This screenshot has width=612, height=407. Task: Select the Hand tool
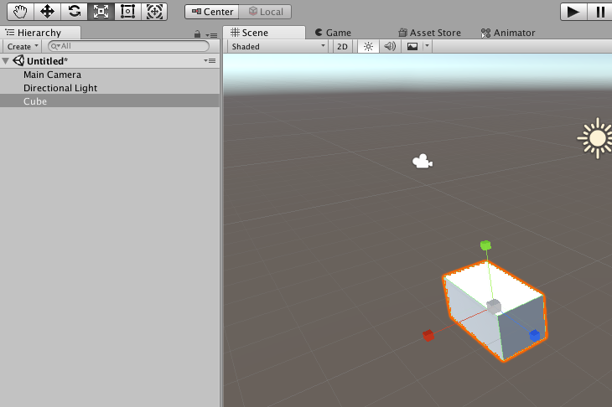tap(20, 12)
